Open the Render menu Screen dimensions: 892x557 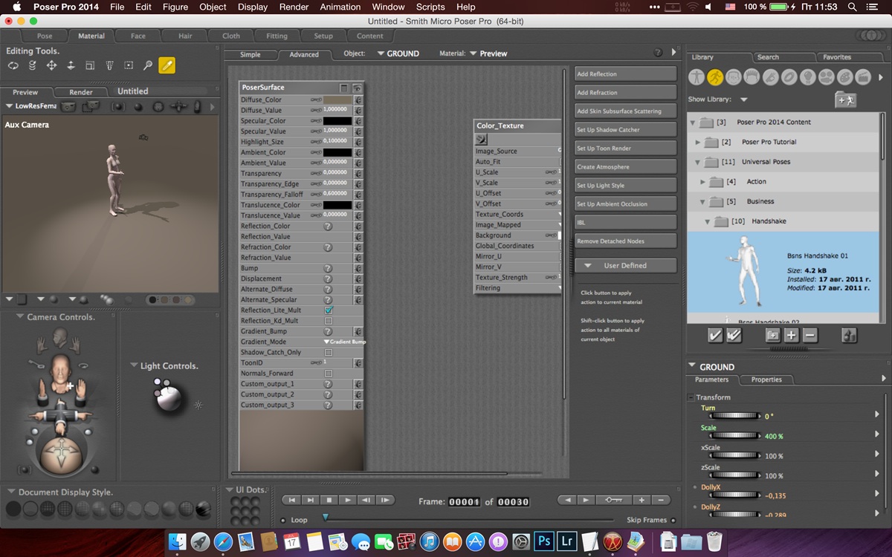pyautogui.click(x=294, y=7)
